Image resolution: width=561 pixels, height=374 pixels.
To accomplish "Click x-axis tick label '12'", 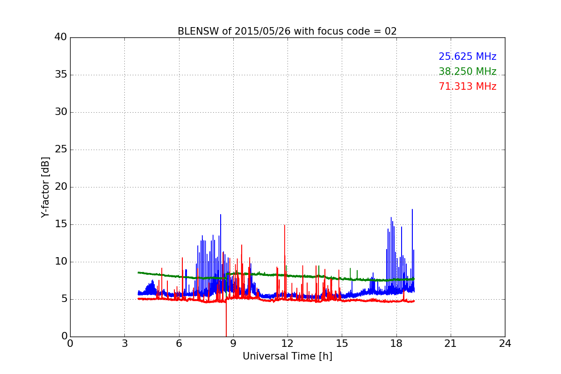I will click(288, 344).
